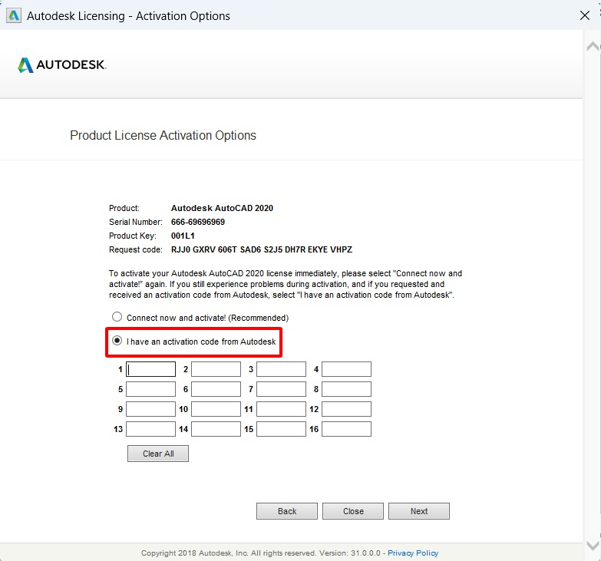Image resolution: width=601 pixels, height=561 pixels.
Task: Click activation code field 9
Action: click(150, 409)
